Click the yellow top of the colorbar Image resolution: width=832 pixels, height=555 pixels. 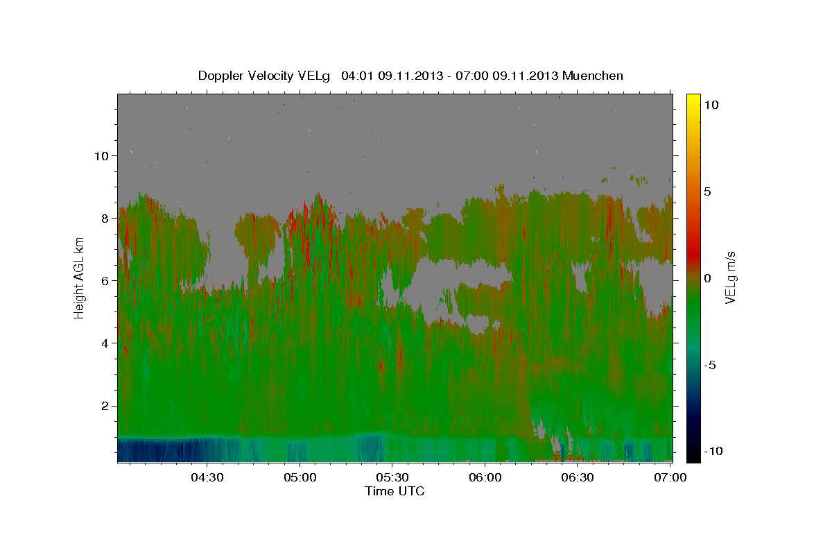coord(693,99)
